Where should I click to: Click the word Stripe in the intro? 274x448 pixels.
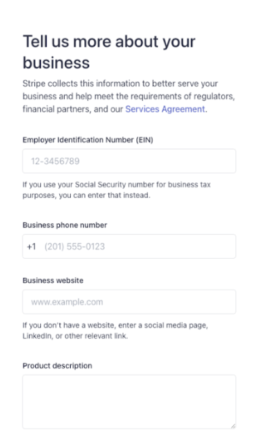(x=34, y=84)
